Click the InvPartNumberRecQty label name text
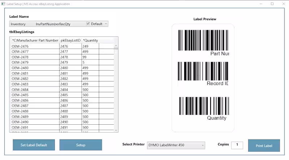This screenshot has width=289, height=160. pos(53,24)
